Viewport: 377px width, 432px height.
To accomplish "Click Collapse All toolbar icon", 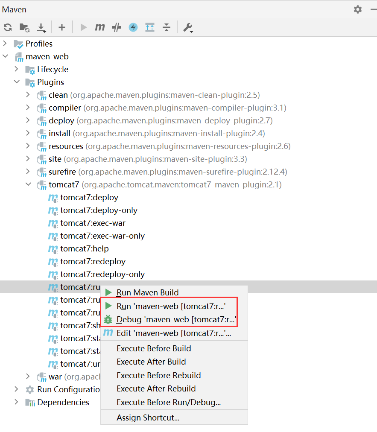I will click(x=167, y=27).
